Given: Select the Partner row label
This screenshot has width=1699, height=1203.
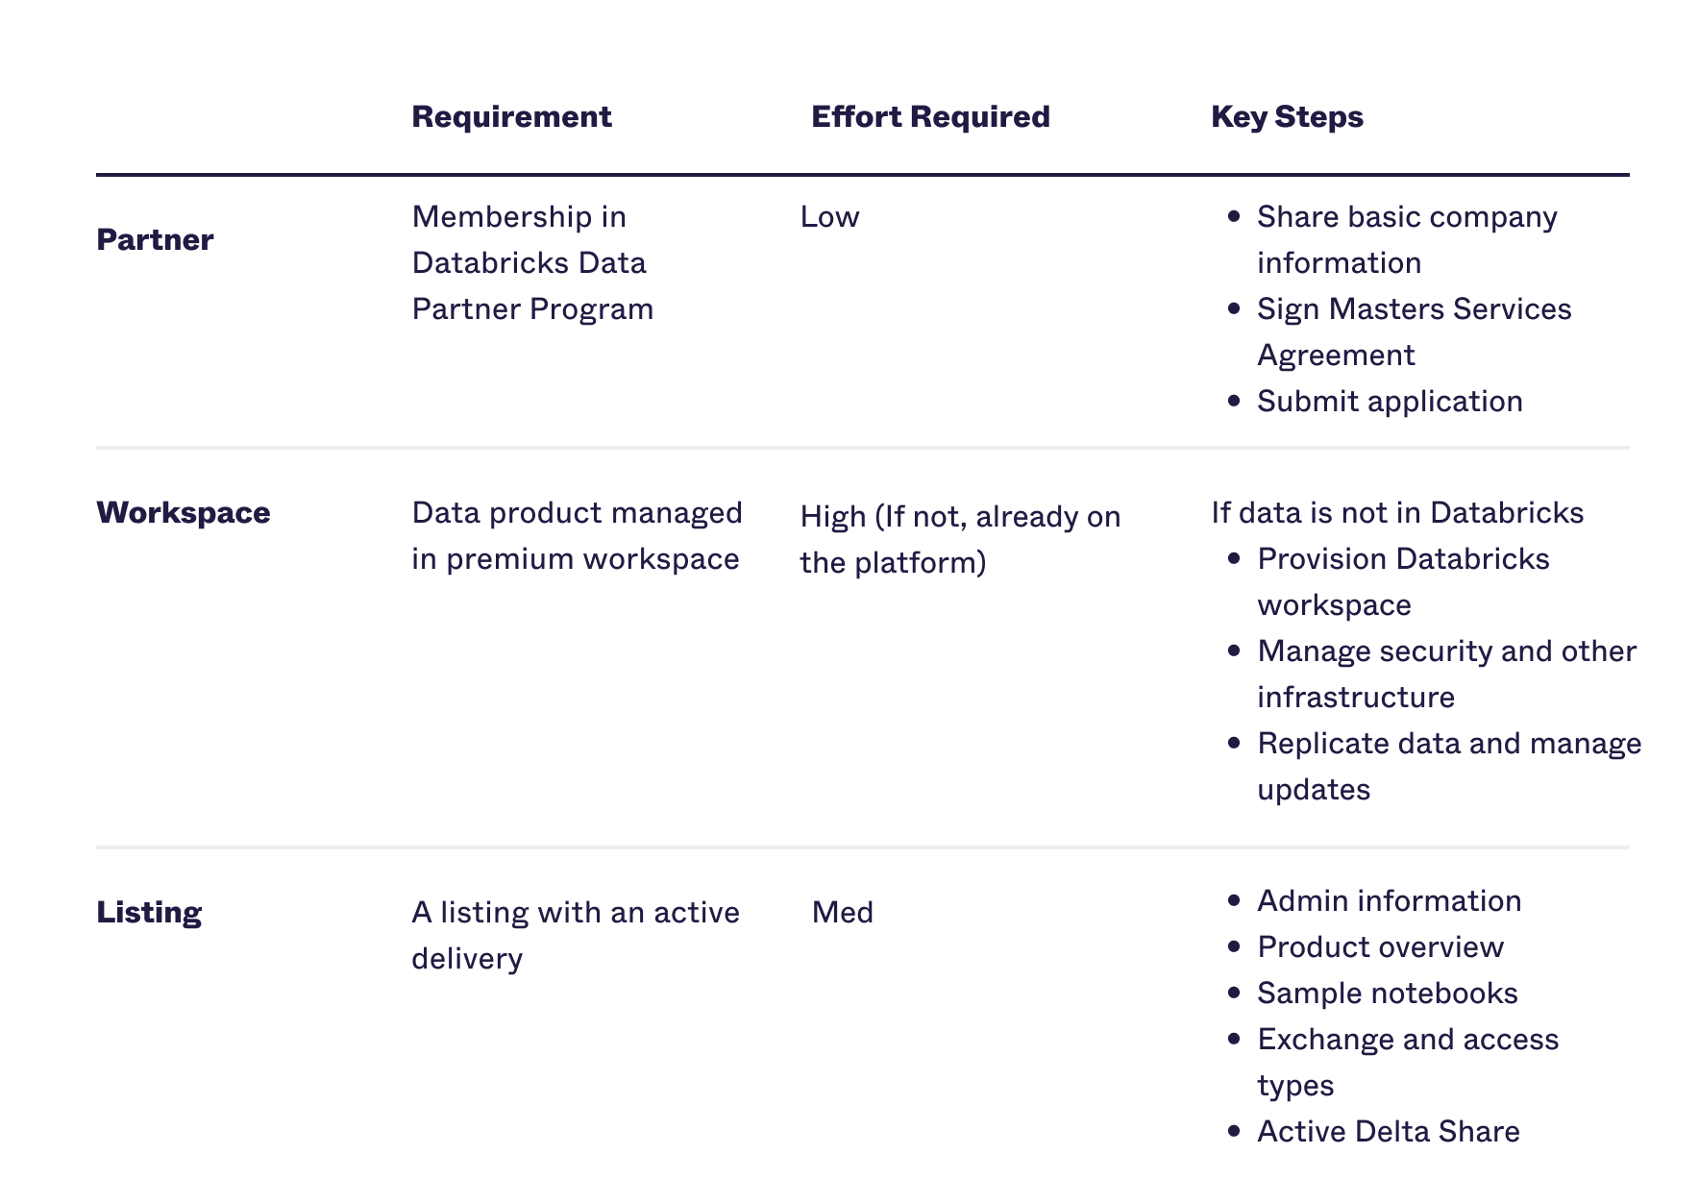Looking at the screenshot, I should (155, 240).
